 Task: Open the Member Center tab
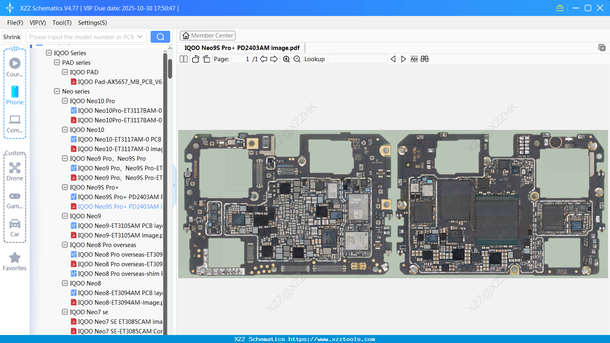(x=207, y=36)
